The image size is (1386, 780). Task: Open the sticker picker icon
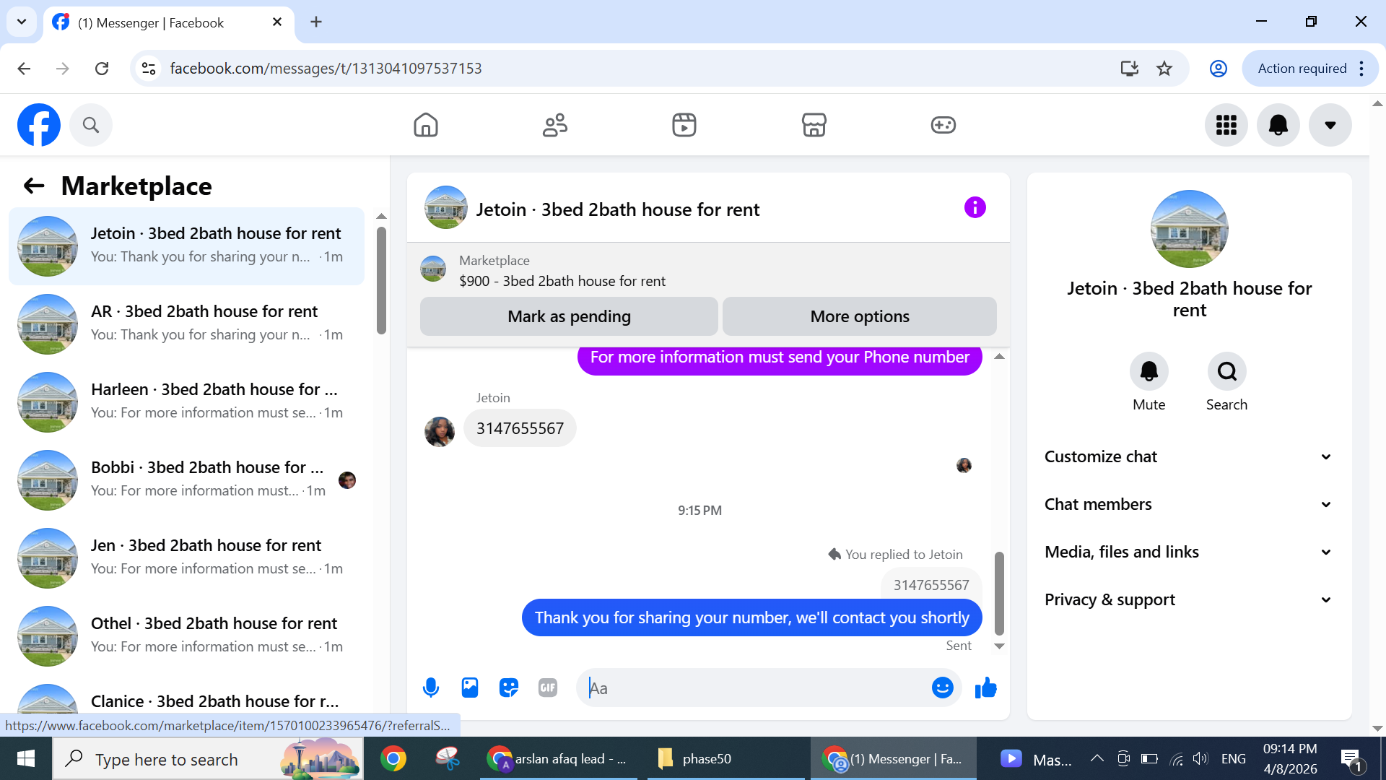click(509, 688)
